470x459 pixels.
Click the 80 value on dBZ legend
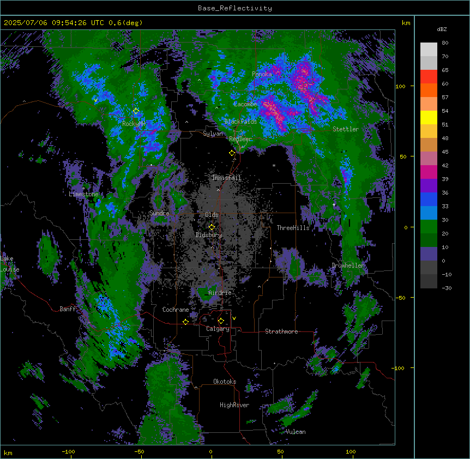click(445, 43)
